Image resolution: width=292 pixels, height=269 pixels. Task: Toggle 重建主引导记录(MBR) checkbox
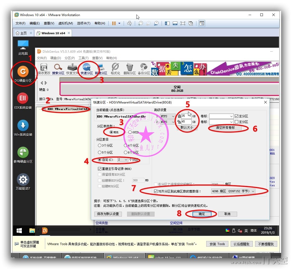(100, 169)
